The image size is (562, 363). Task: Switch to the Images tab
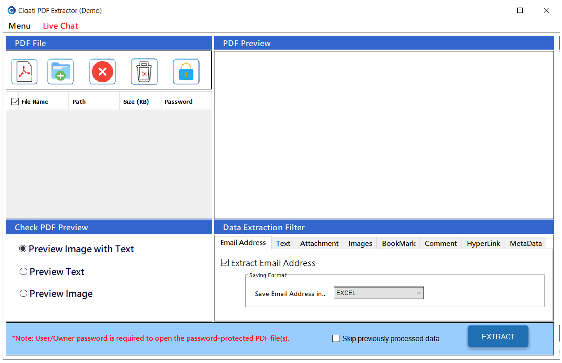click(x=359, y=243)
